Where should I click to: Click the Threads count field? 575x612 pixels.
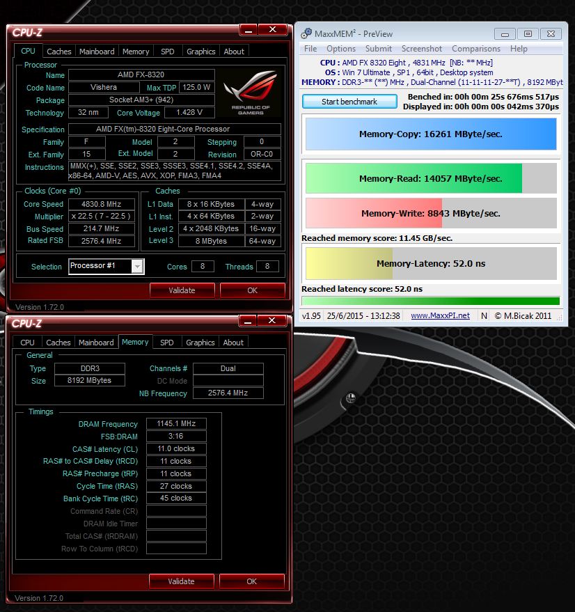pos(267,266)
